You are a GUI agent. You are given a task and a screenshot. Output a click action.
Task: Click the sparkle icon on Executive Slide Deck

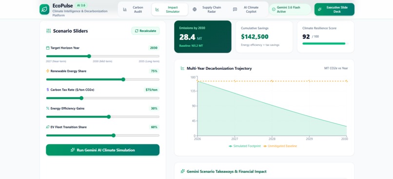319,10
